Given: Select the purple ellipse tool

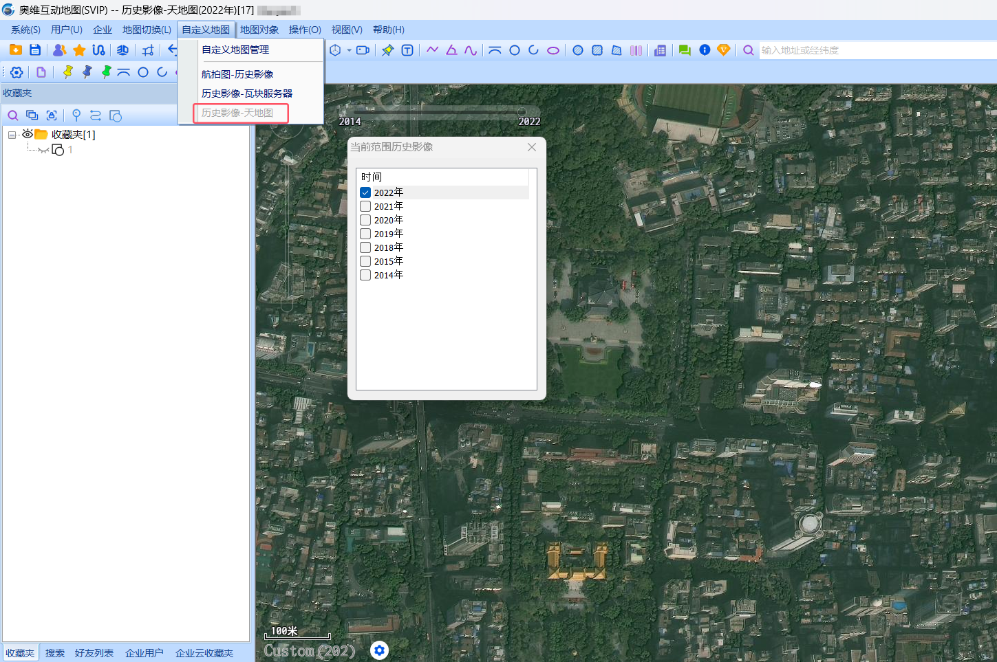Looking at the screenshot, I should pyautogui.click(x=553, y=49).
